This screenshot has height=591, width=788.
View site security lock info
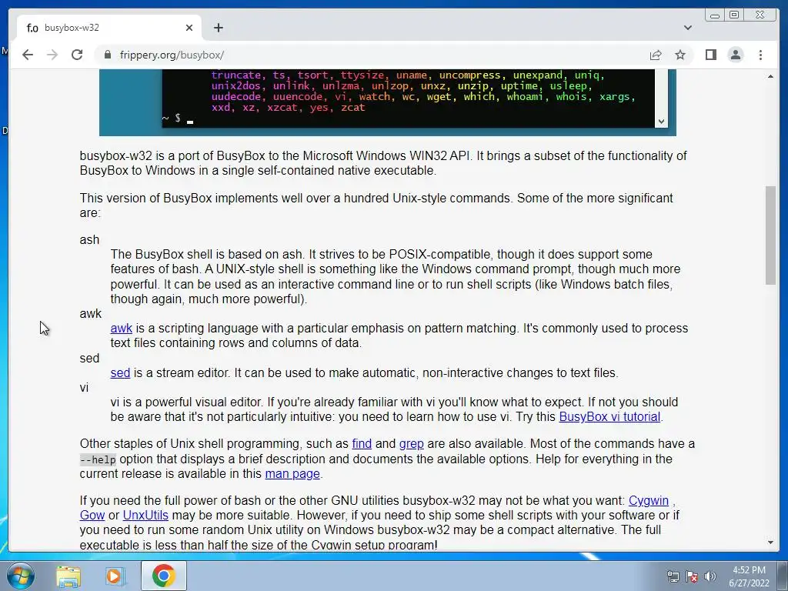pos(107,55)
